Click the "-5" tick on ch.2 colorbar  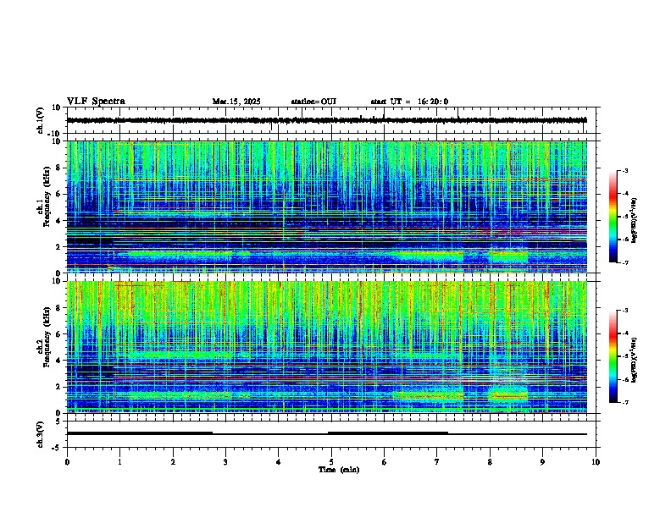(x=625, y=356)
